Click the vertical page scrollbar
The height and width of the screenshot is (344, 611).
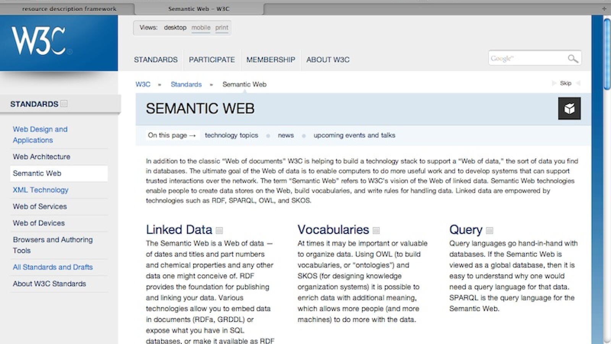click(607, 54)
